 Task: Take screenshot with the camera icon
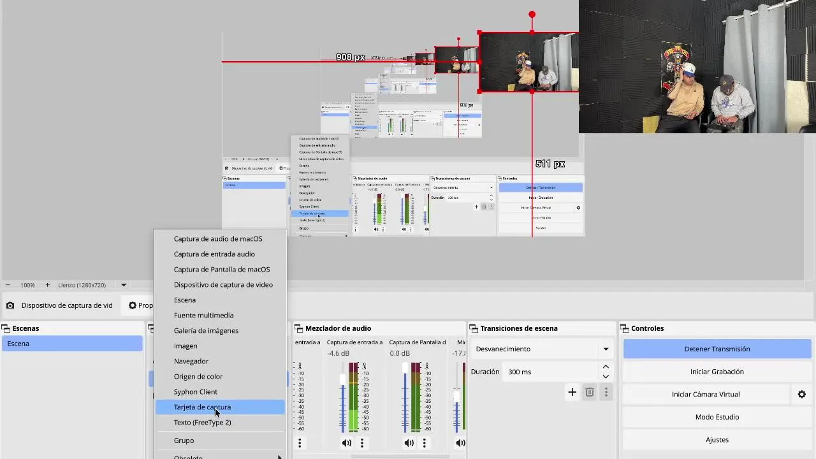pyautogui.click(x=10, y=305)
